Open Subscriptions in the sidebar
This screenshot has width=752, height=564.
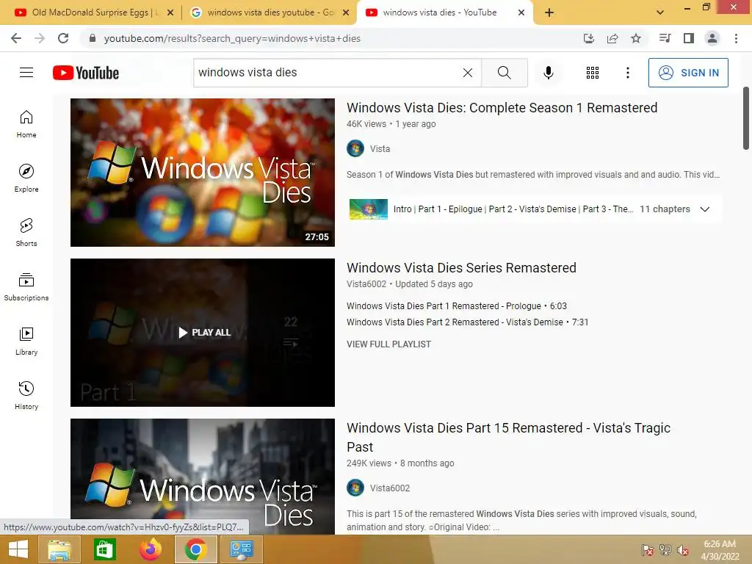coord(26,287)
